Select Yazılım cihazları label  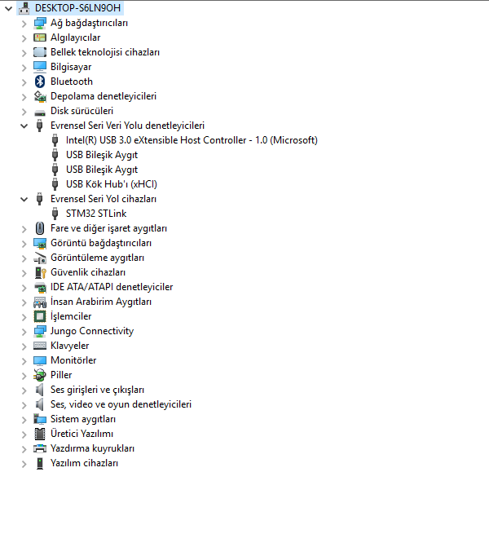[x=85, y=463]
